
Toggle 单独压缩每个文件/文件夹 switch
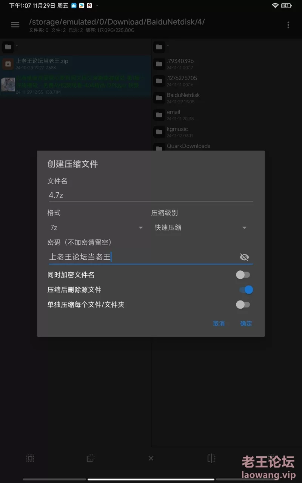point(243,304)
